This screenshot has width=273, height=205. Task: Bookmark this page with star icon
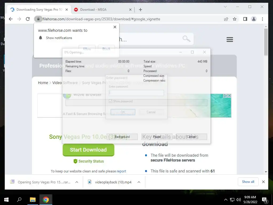[235, 19]
